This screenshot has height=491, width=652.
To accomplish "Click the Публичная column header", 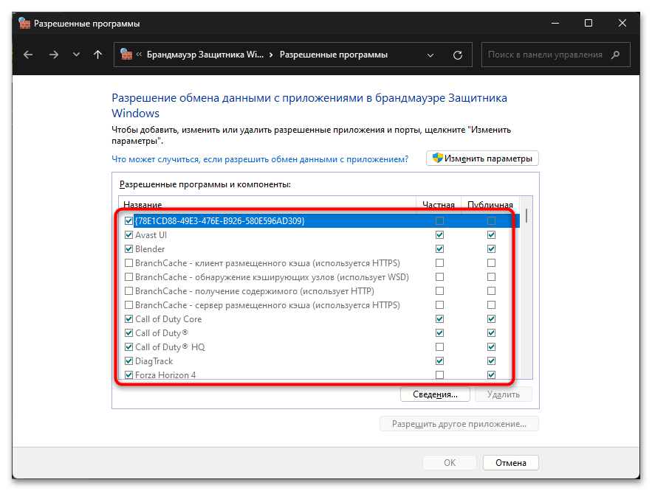I will [490, 204].
